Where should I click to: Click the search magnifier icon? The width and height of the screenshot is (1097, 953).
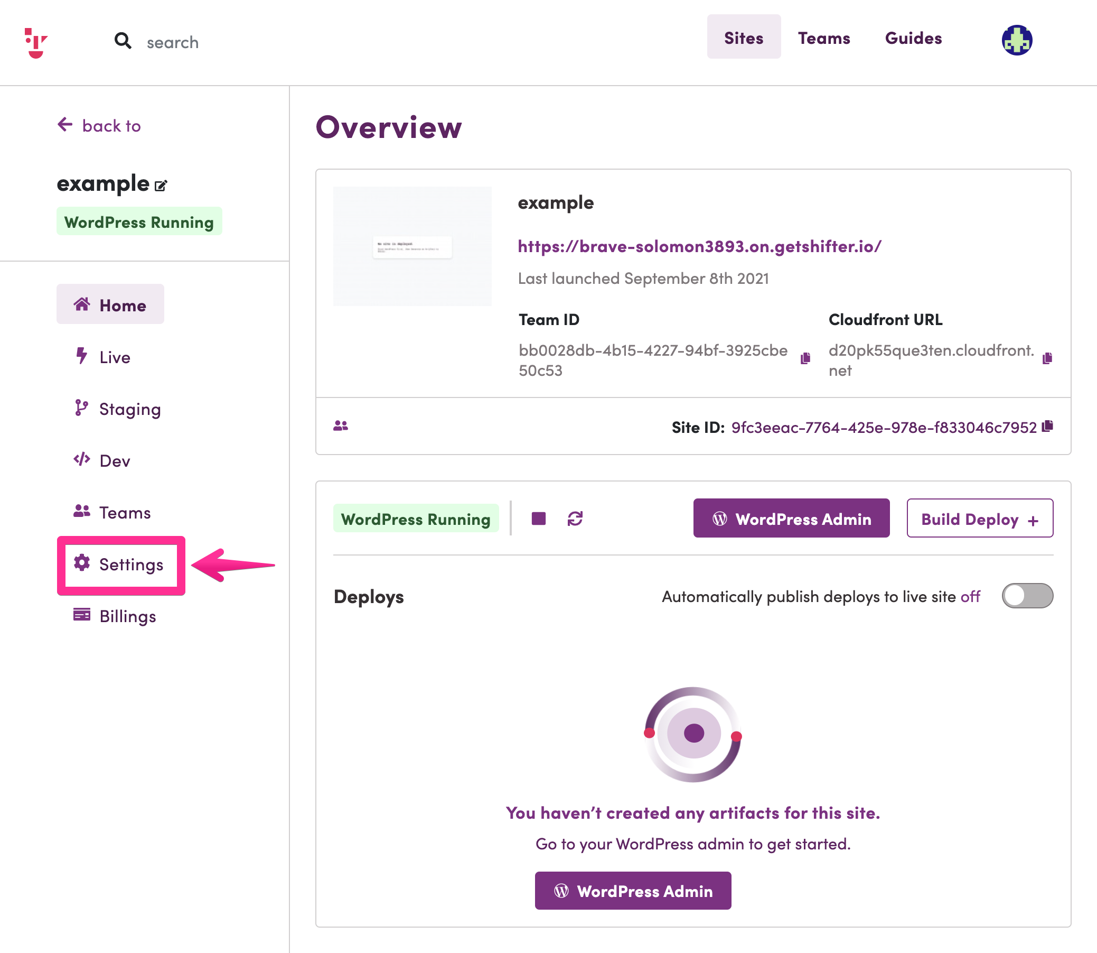coord(123,40)
